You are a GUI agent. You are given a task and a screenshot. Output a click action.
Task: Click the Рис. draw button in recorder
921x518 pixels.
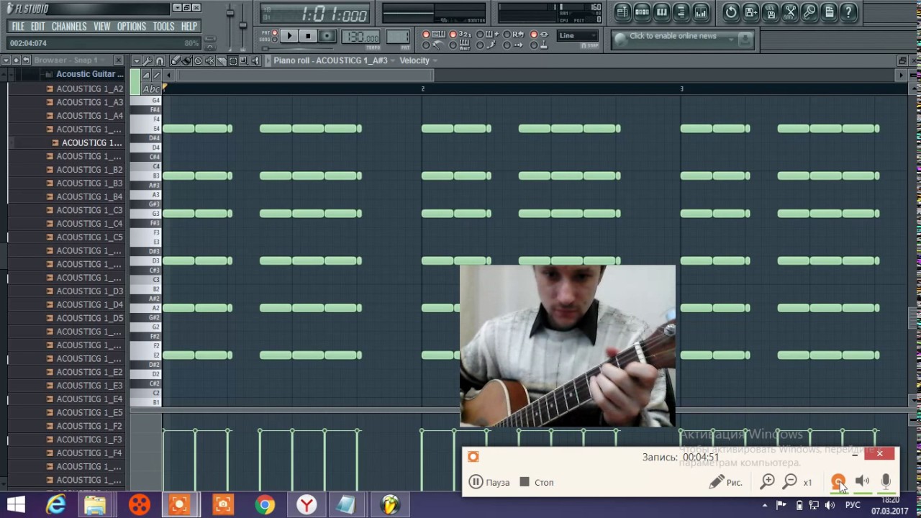click(725, 482)
